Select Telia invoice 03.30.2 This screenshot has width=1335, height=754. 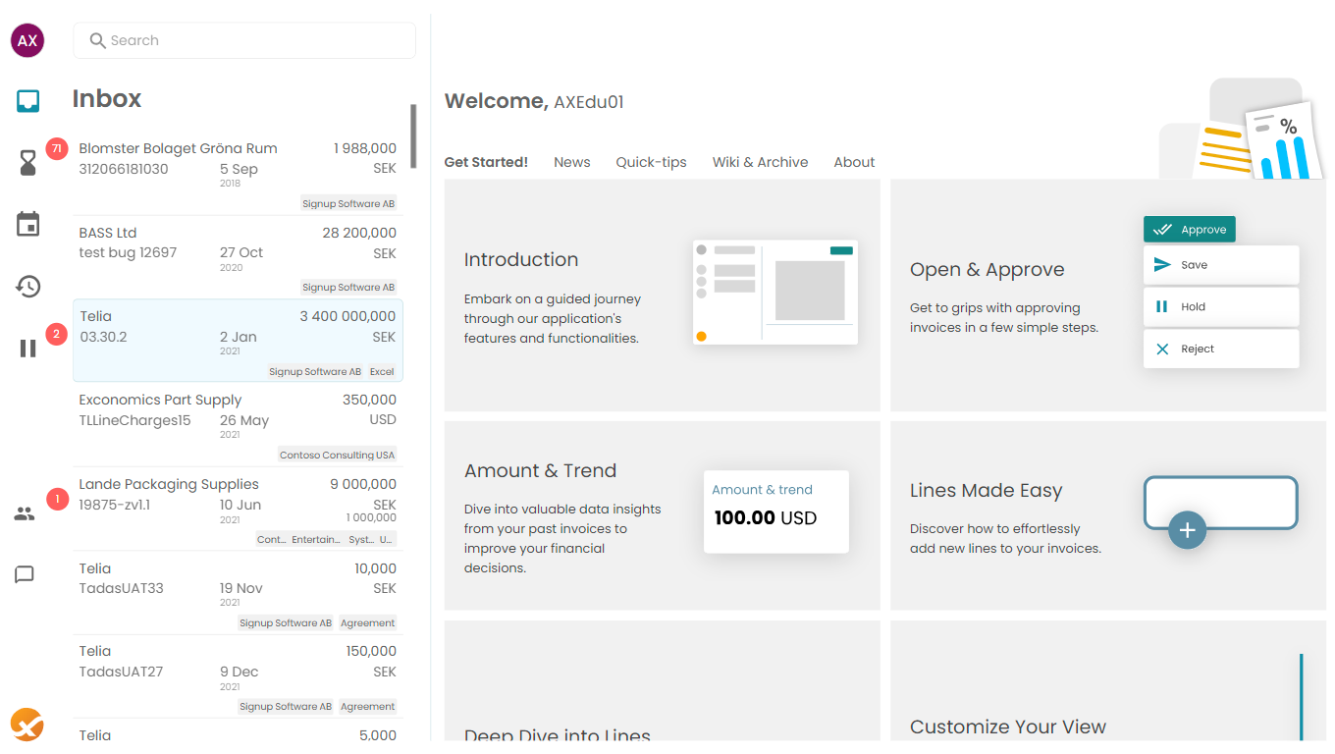pos(238,340)
